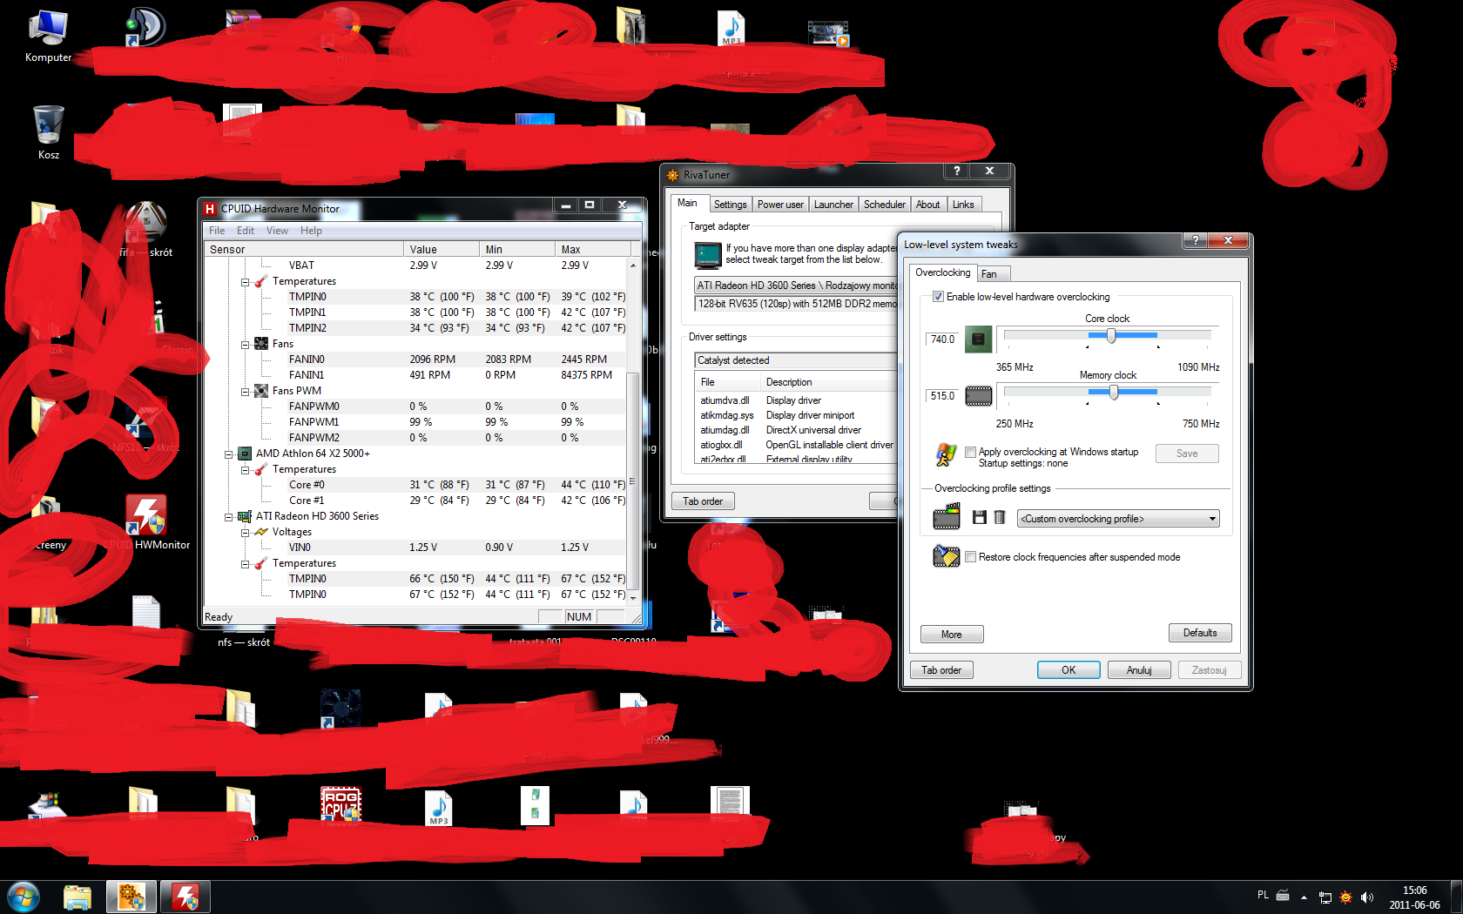Click the Core clock slider handle
1463x914 pixels.
click(1111, 336)
